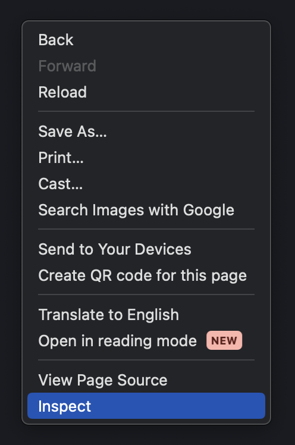Open in reading mode entry
The height and width of the screenshot is (445, 295).
pyautogui.click(x=146, y=340)
